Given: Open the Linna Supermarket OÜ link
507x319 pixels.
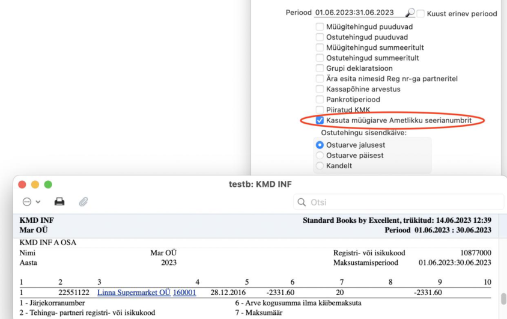Looking at the screenshot, I should pyautogui.click(x=134, y=292).
